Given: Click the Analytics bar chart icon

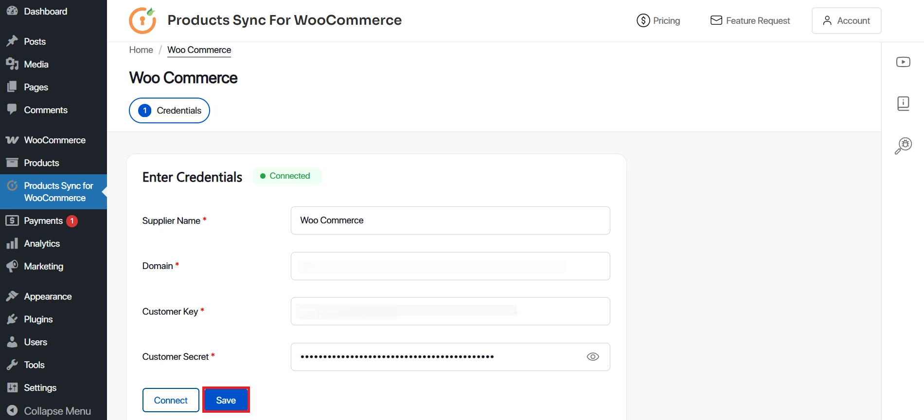Looking at the screenshot, I should pos(12,243).
